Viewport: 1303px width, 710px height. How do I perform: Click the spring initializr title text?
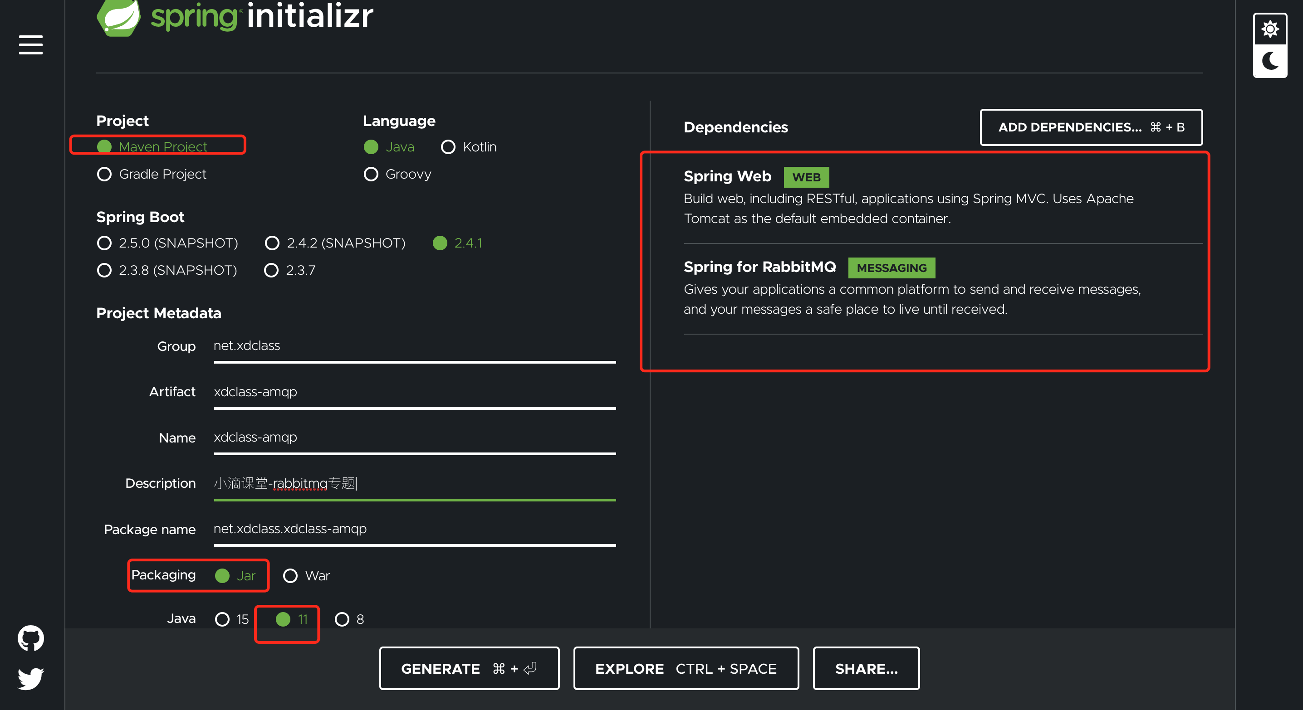(262, 16)
